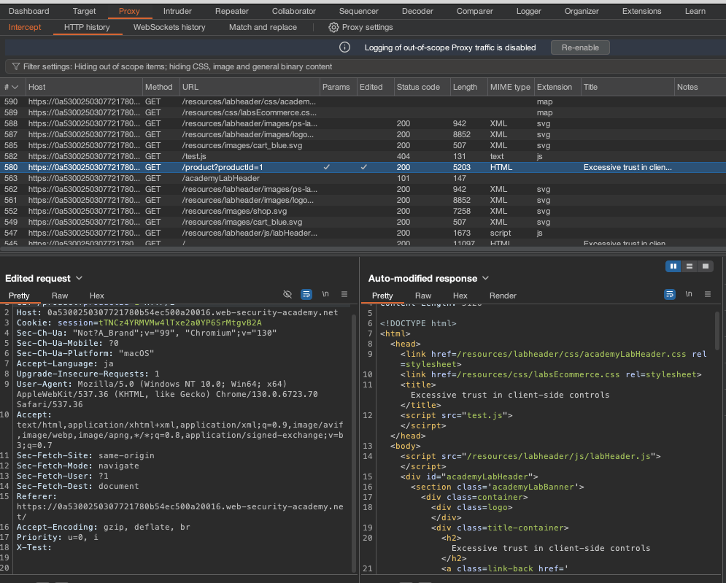This screenshot has height=583, width=726.
Task: Switch request view to Hex
Action: (x=97, y=296)
